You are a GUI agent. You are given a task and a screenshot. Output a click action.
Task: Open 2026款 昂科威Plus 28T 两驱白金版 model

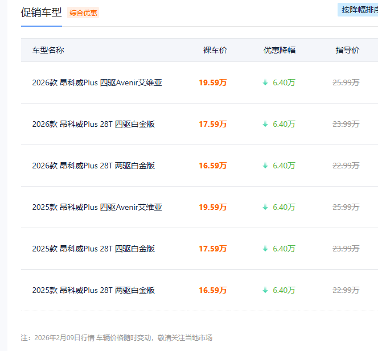[x=93, y=166]
